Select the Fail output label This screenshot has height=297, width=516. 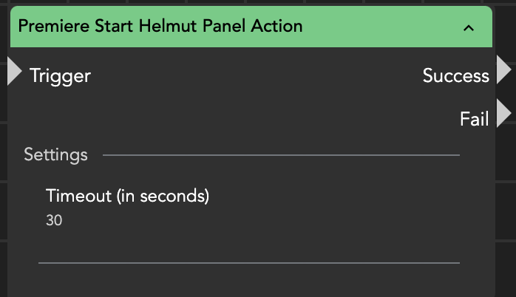click(x=474, y=119)
